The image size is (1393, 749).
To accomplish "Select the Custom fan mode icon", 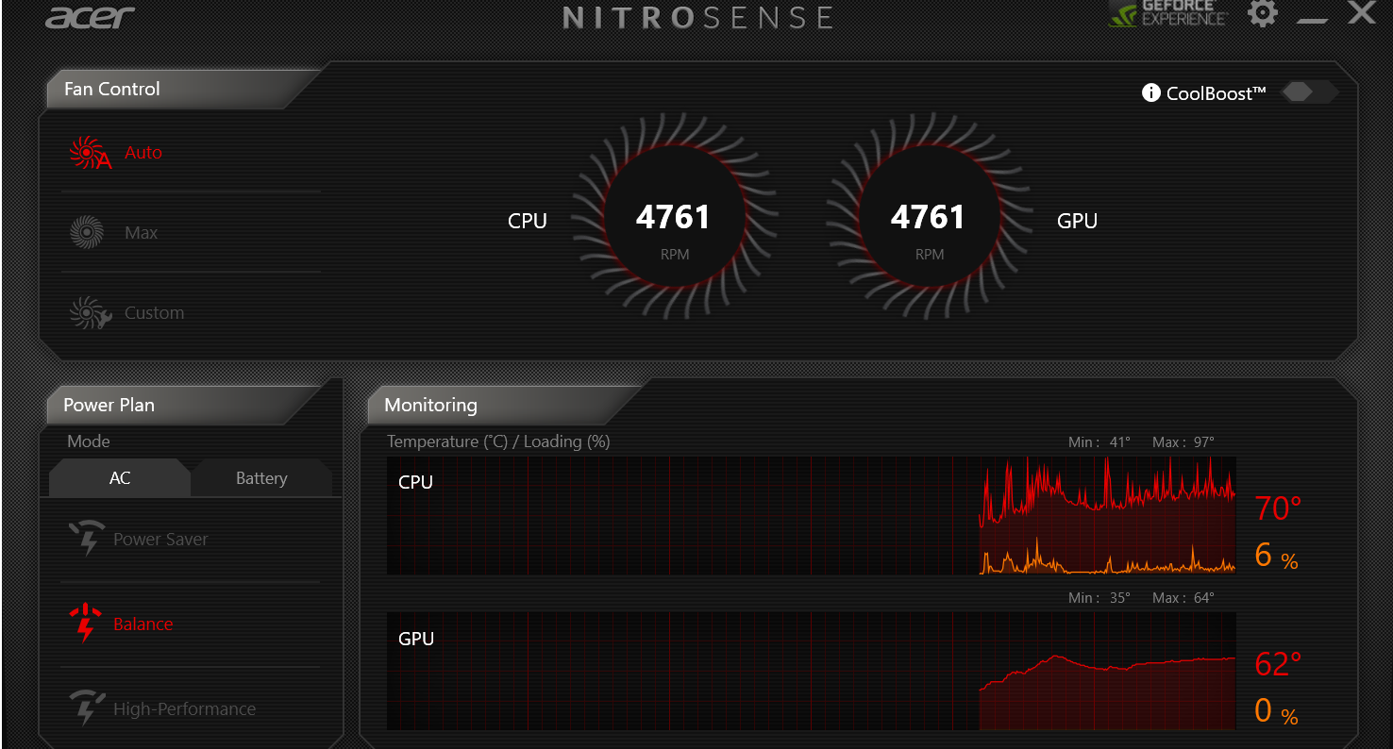I will click(x=91, y=312).
